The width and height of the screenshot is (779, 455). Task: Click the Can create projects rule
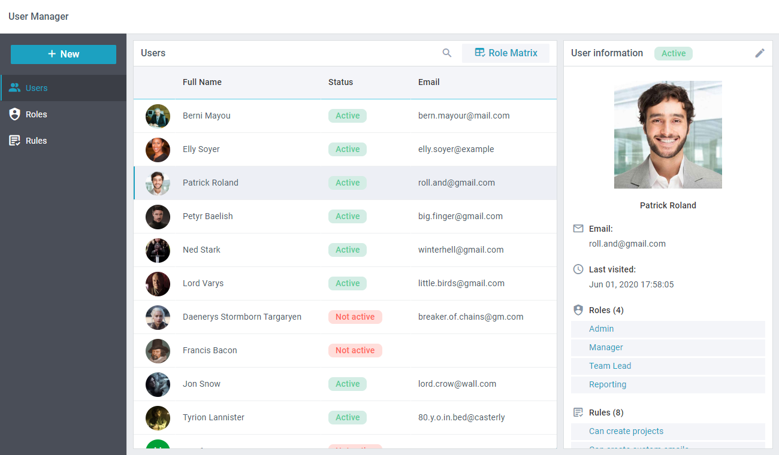626,431
